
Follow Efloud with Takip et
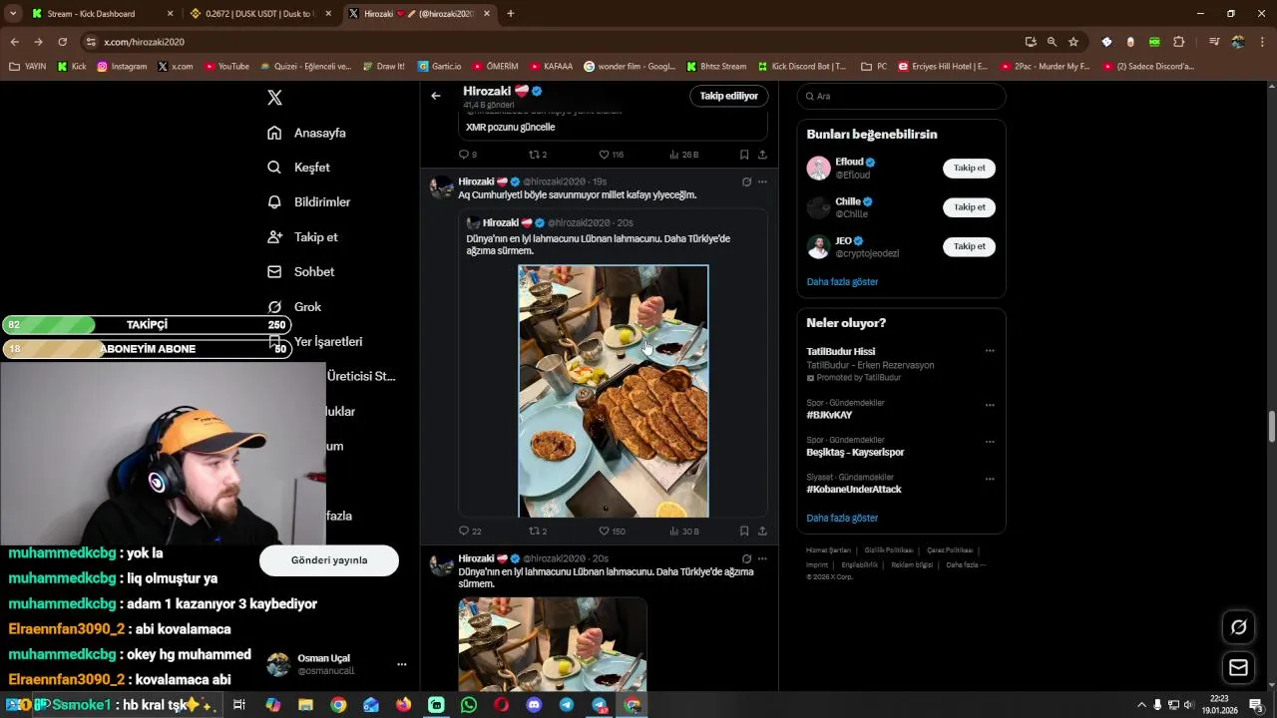[x=969, y=168]
